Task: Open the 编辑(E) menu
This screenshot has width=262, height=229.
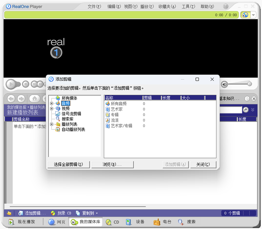Action: tap(114, 7)
